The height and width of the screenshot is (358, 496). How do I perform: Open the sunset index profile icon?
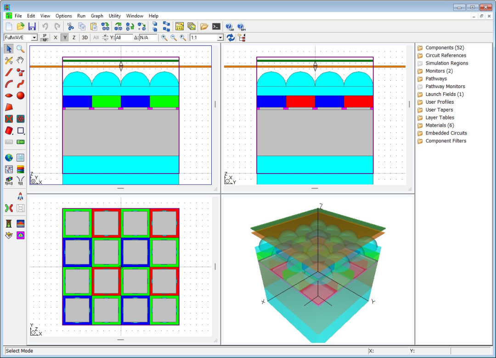[21, 224]
